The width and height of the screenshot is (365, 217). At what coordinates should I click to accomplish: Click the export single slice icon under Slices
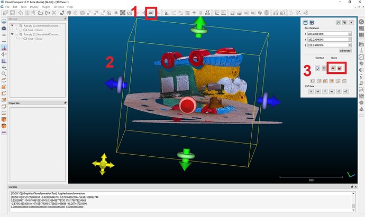pos(333,68)
